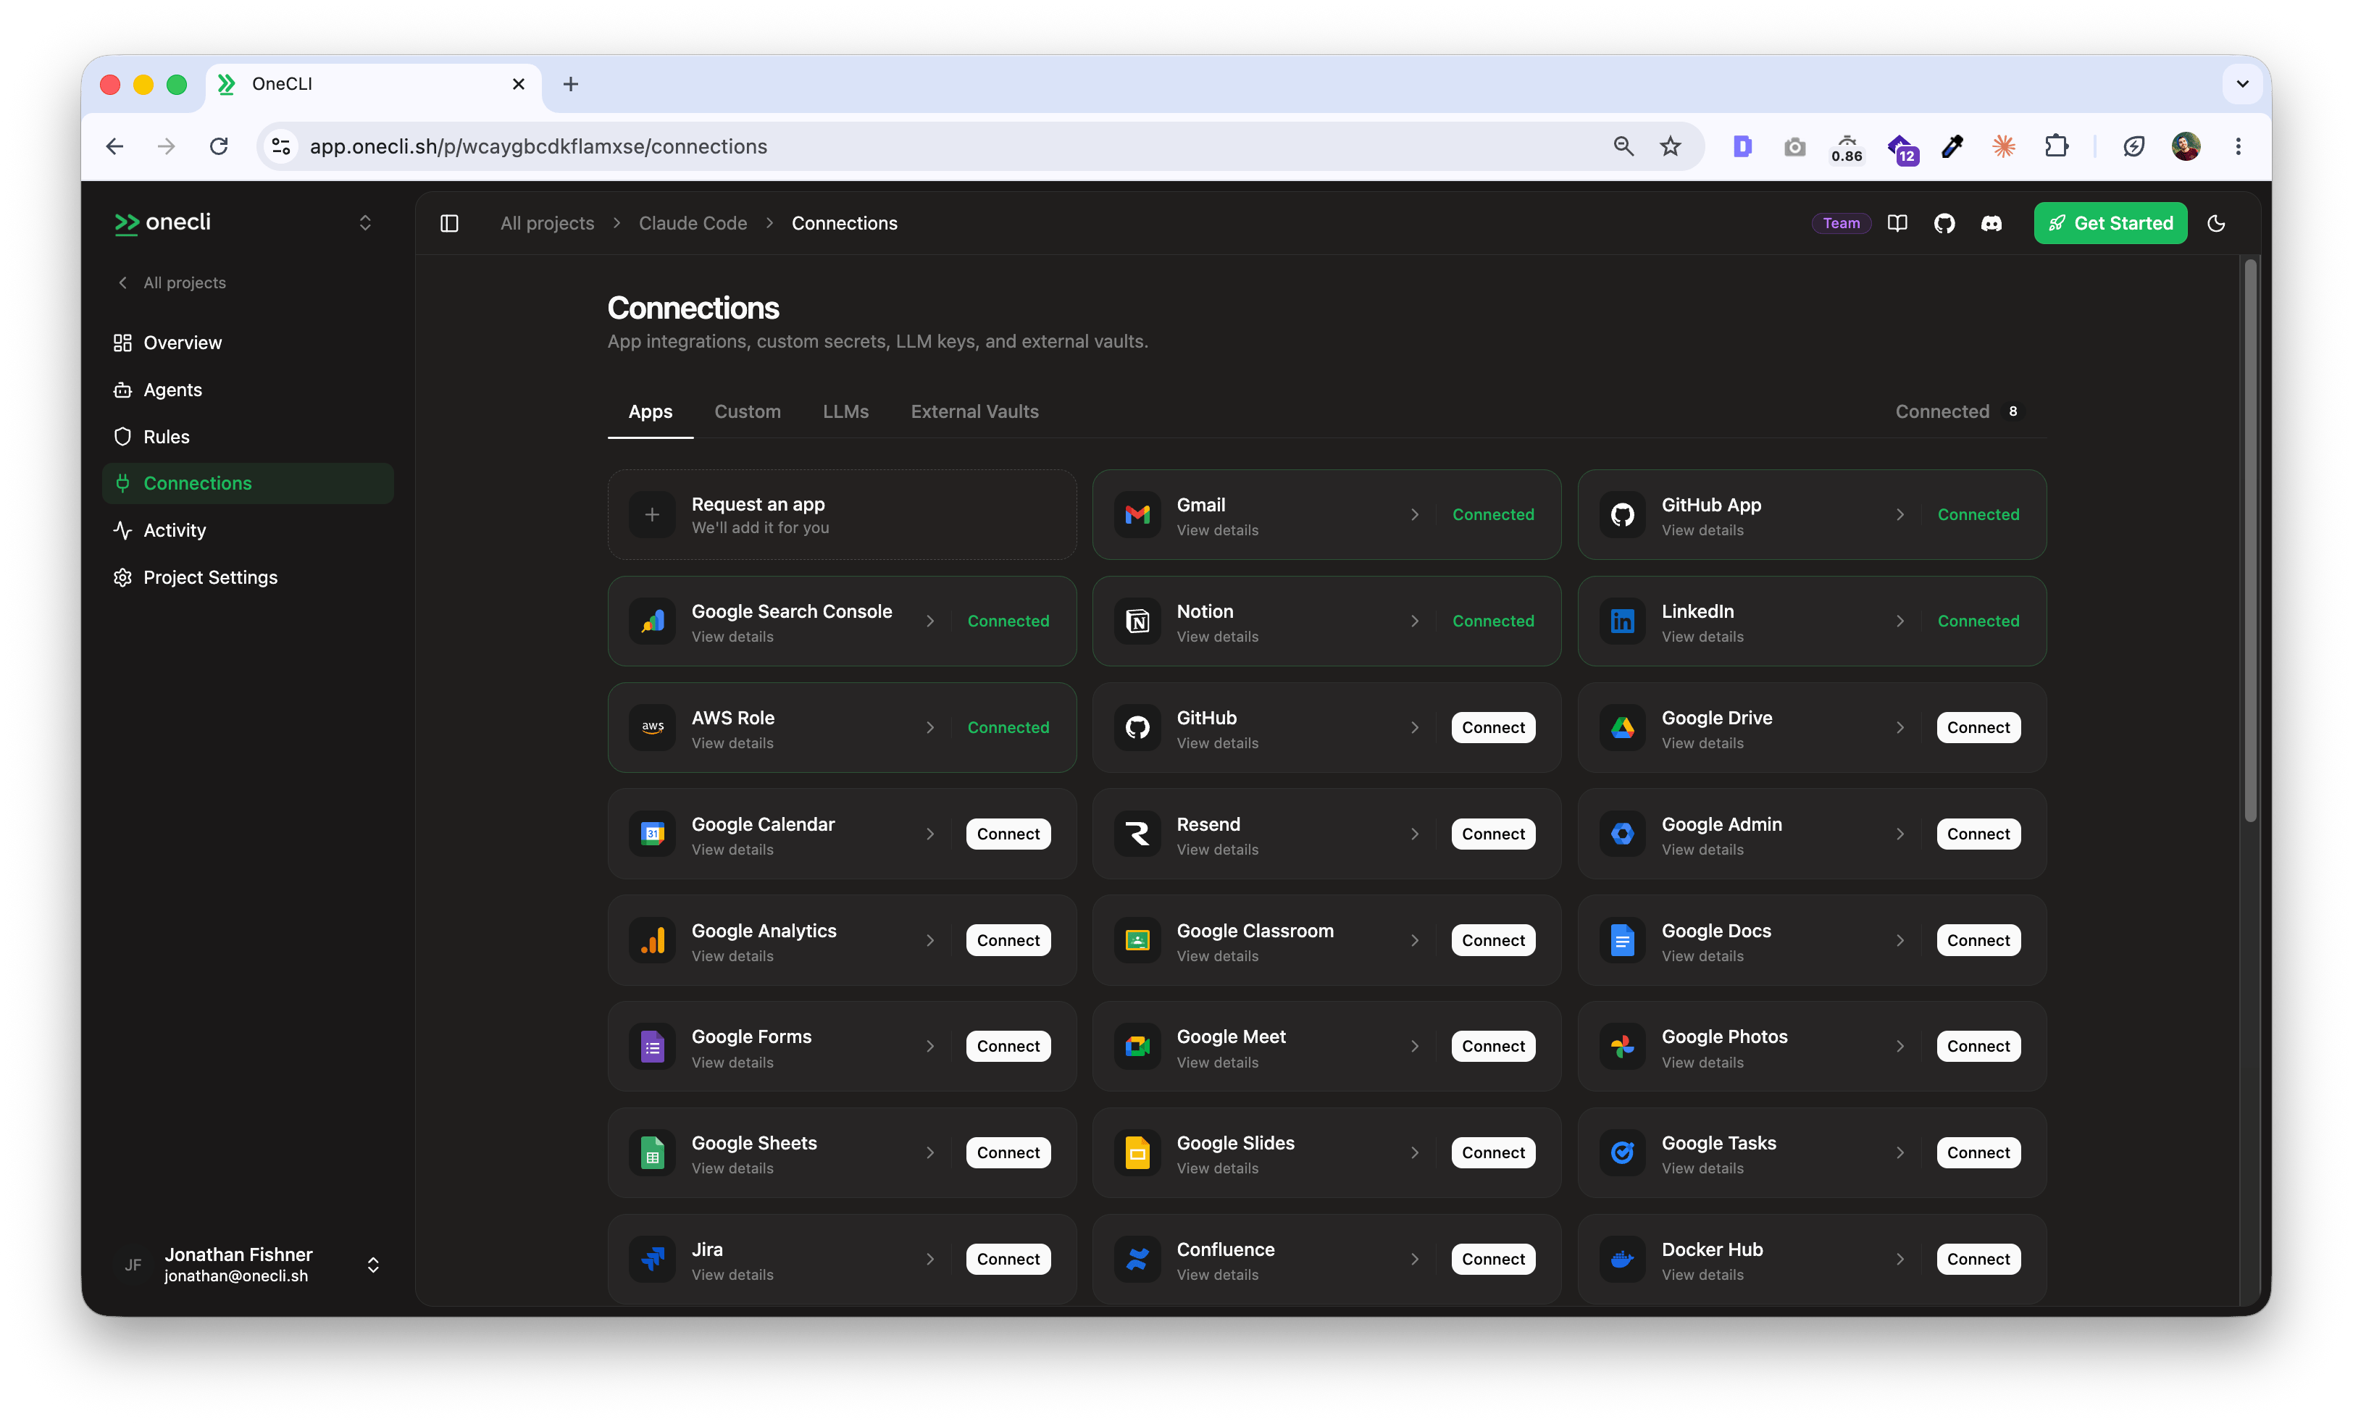Expand the onecli workspace switcher
Screen dimensions: 2353x1424
(x=364, y=222)
